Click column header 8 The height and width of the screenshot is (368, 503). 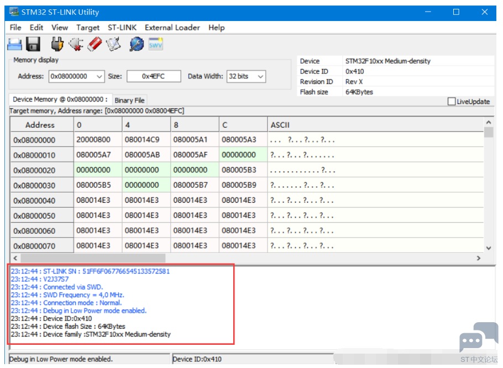pos(195,125)
